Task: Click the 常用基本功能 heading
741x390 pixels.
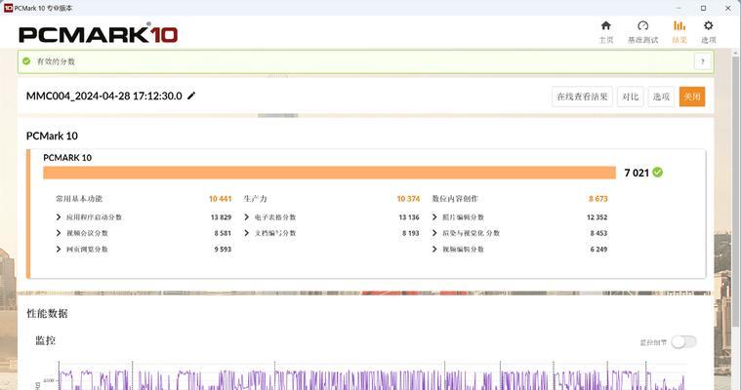Action: (79, 199)
